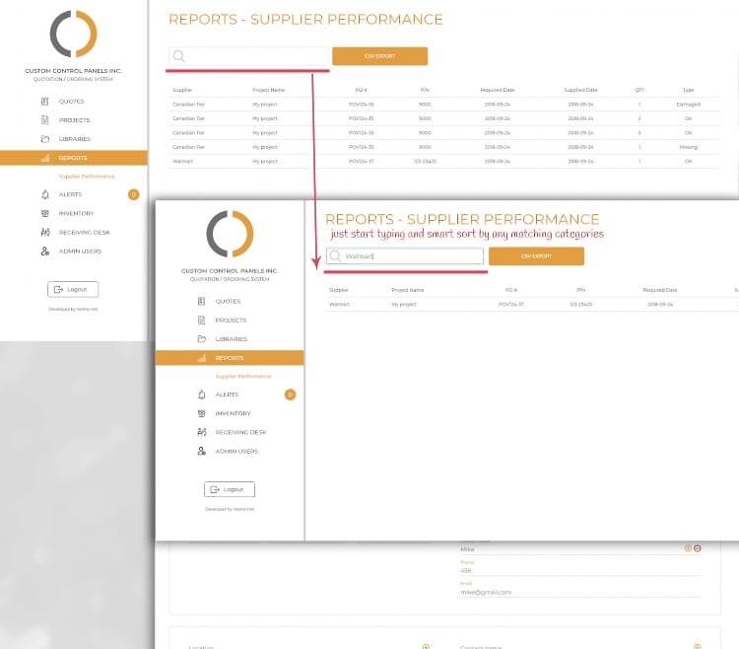Click the mike@gmail.com email field
This screenshot has height=649, width=739.
pyautogui.click(x=580, y=593)
